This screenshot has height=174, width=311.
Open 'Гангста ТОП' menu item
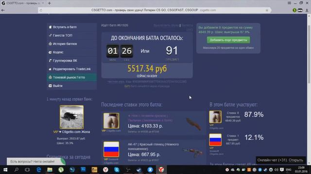point(72,35)
